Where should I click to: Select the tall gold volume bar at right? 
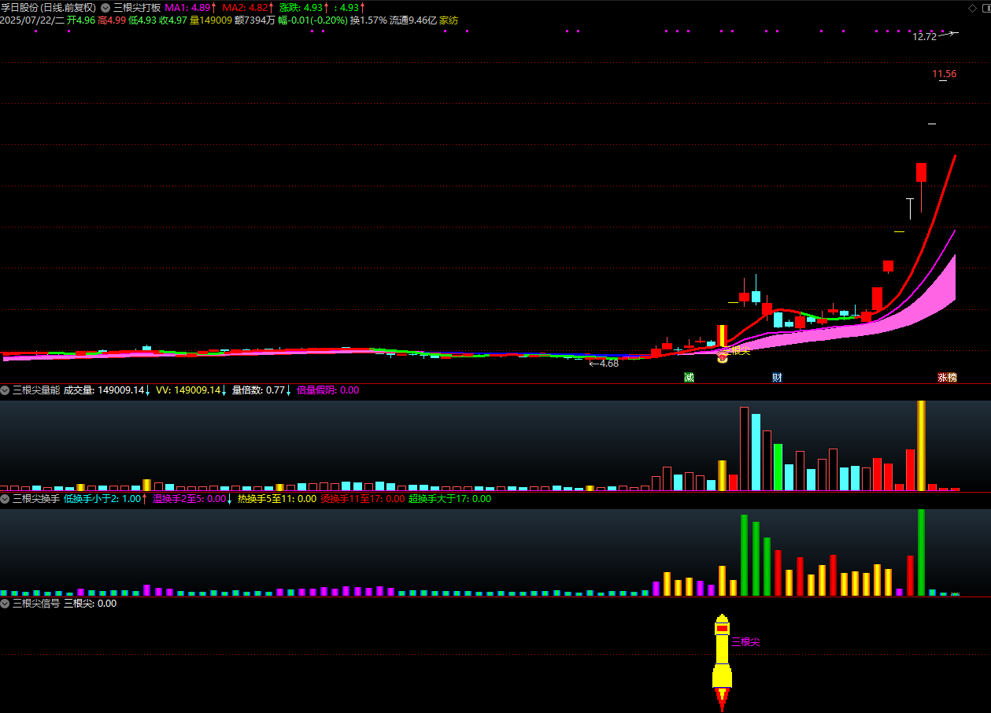click(x=921, y=445)
